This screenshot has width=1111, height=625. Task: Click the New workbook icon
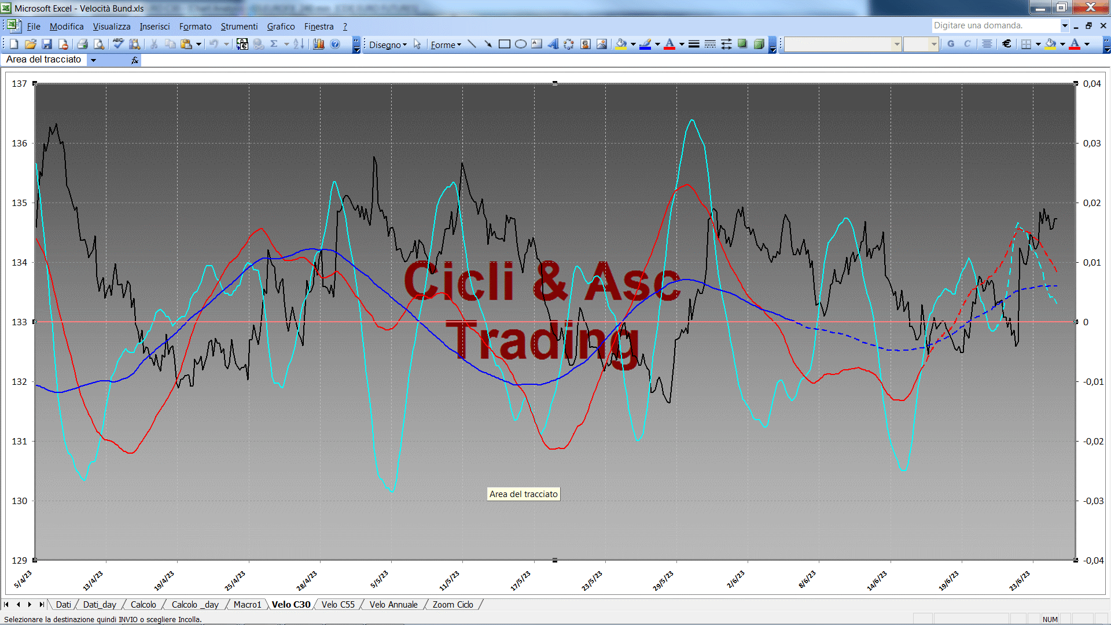14,44
